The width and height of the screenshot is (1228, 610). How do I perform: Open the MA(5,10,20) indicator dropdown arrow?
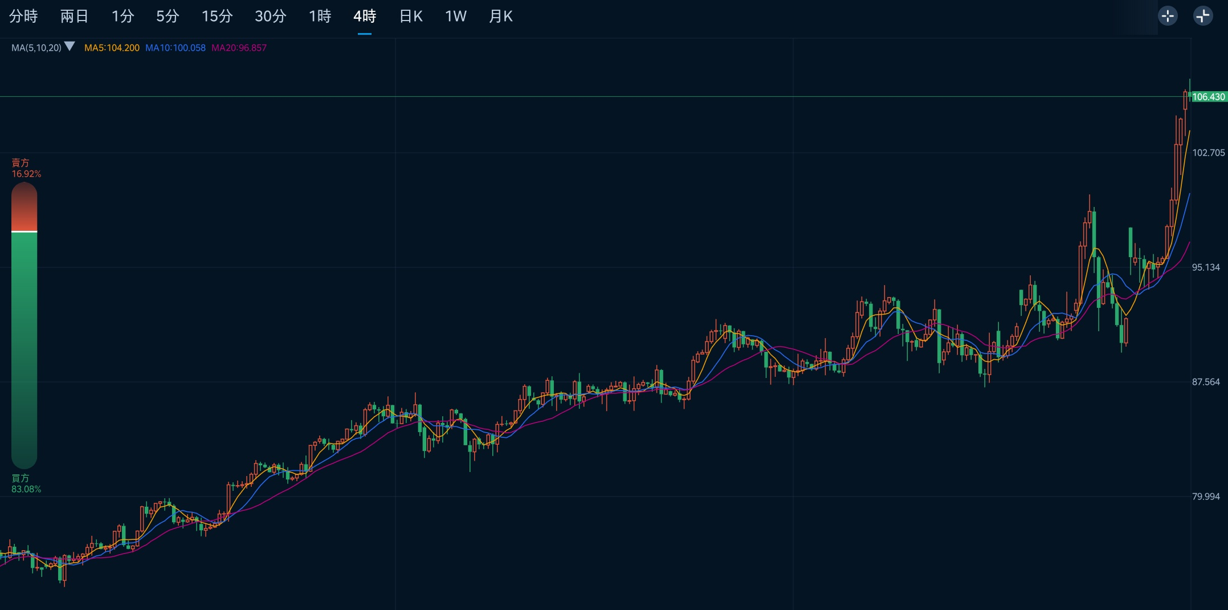tap(70, 47)
